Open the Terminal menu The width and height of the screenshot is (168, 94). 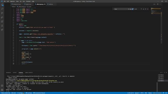(28, 1)
